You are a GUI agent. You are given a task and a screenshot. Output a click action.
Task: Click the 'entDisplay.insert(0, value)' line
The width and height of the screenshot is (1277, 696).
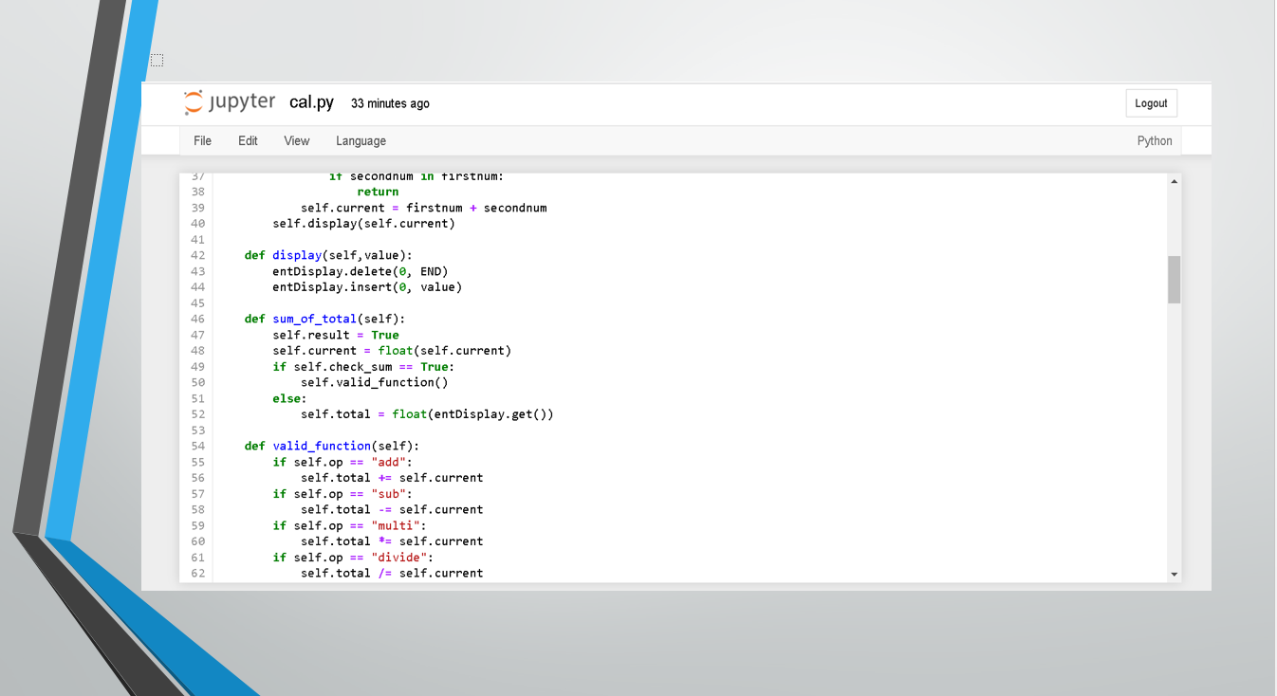click(367, 287)
